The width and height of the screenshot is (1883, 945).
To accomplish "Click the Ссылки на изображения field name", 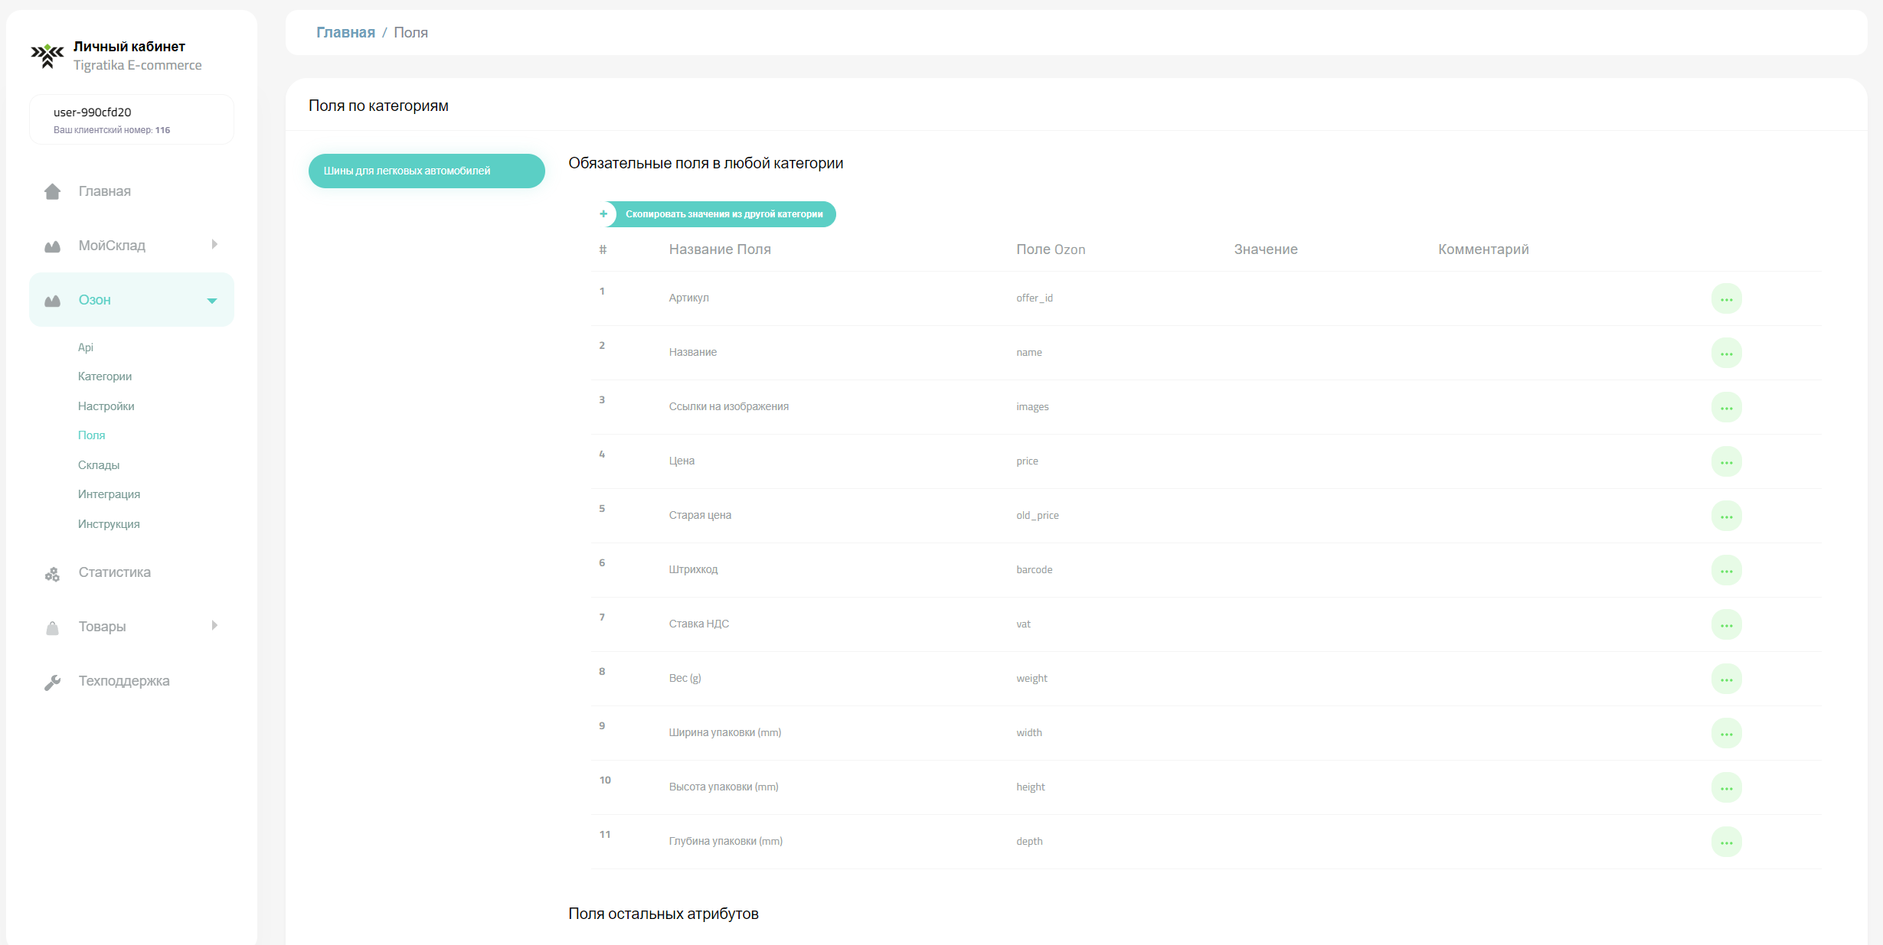I will click(729, 407).
